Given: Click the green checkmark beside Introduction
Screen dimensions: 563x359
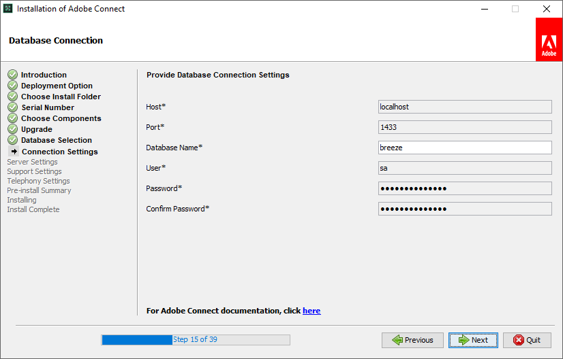Looking at the screenshot, I should [12, 75].
